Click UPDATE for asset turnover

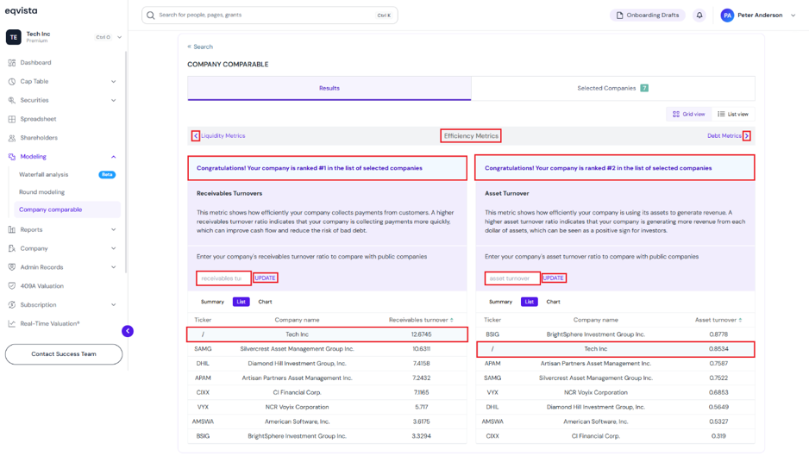[553, 278]
